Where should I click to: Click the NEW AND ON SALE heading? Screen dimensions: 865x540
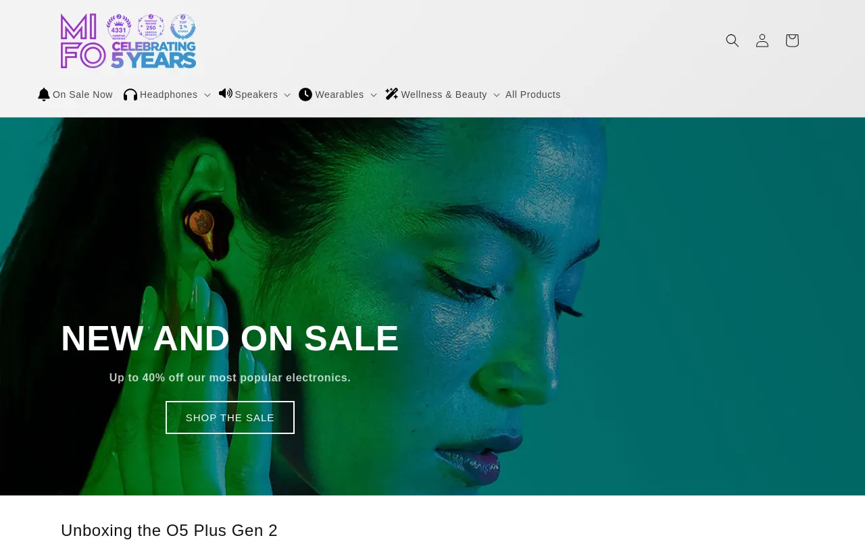click(x=230, y=338)
